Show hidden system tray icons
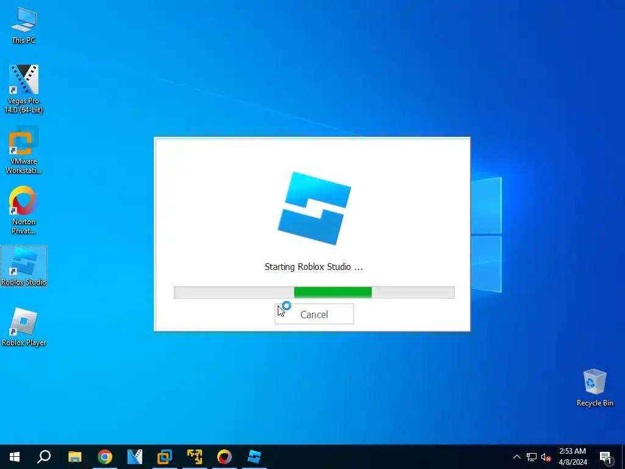Viewport: 625px width, 469px height. coord(516,457)
